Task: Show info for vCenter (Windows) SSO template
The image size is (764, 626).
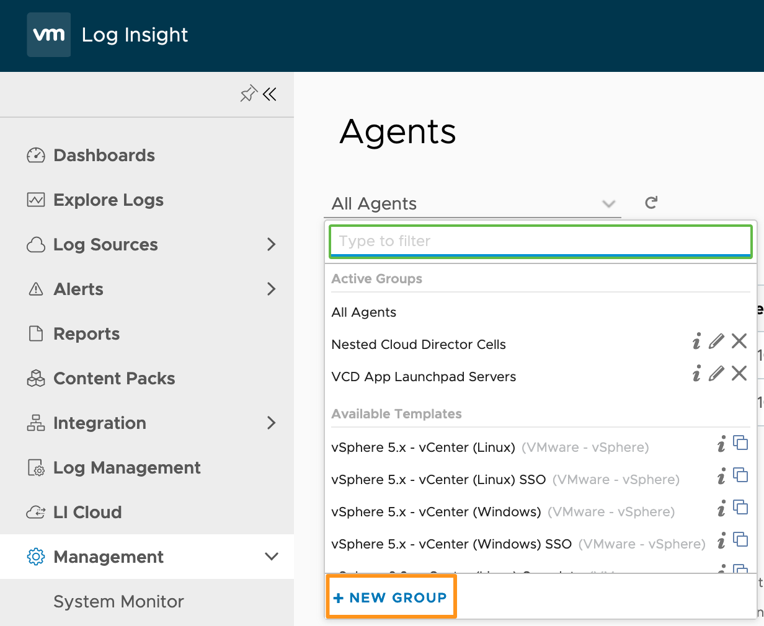Action: (721, 540)
